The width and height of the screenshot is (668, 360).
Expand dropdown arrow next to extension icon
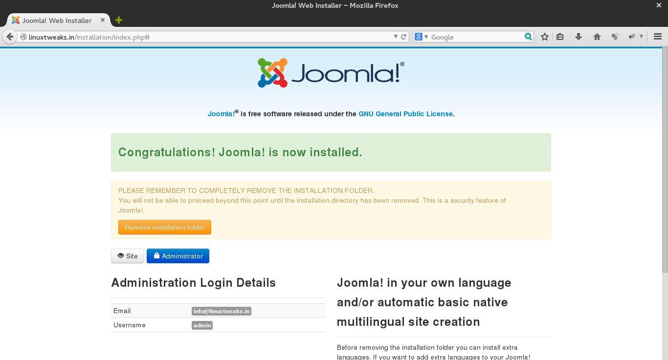pos(641,37)
